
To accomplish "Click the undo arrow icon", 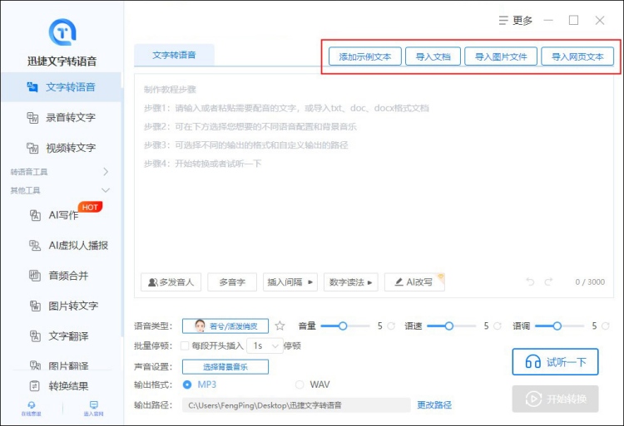I will coord(530,282).
